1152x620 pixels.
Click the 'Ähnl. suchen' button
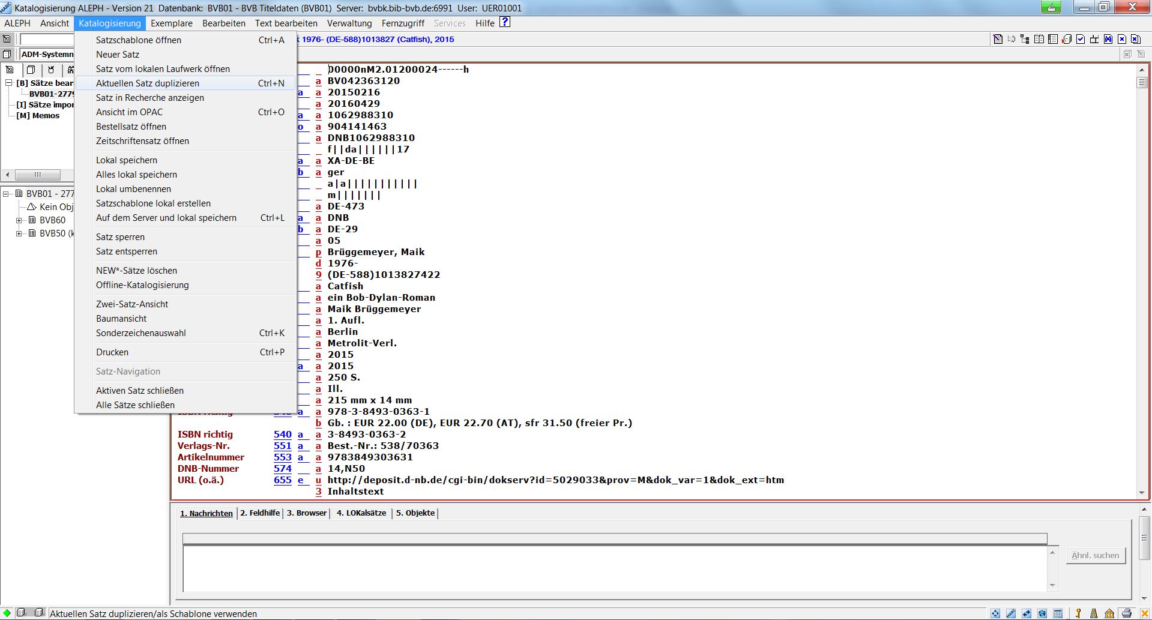pyautogui.click(x=1095, y=556)
